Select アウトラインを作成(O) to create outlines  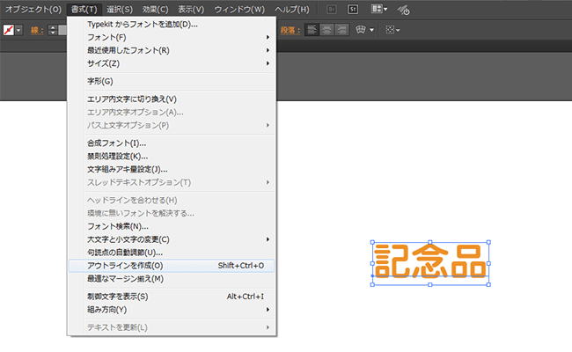(x=172, y=266)
